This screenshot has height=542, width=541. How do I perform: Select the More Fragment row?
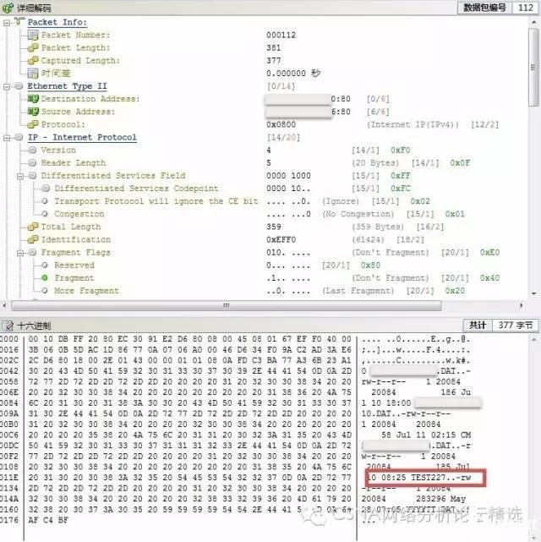pos(86,291)
